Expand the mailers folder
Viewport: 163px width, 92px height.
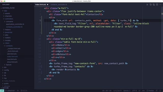coord(8,38)
